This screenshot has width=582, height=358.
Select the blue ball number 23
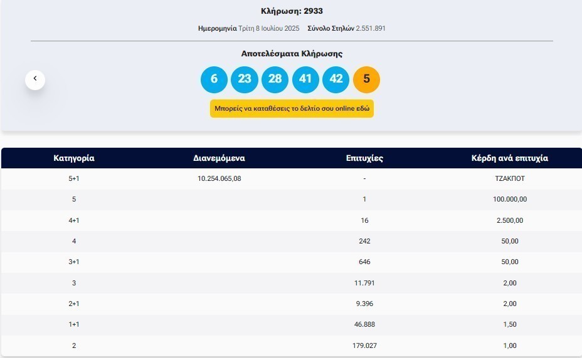(245, 79)
